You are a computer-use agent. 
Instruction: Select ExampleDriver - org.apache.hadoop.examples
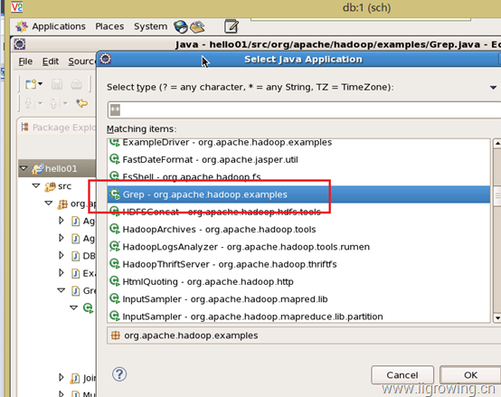[298, 143]
